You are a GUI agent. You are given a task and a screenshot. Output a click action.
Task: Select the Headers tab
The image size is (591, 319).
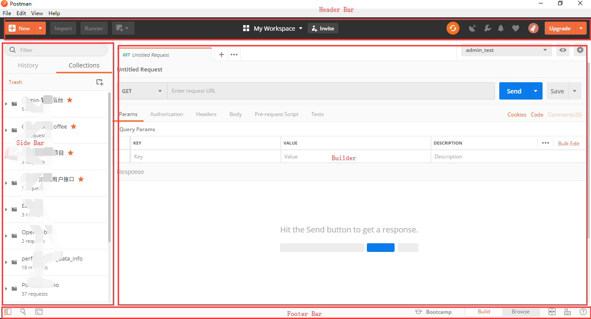206,114
